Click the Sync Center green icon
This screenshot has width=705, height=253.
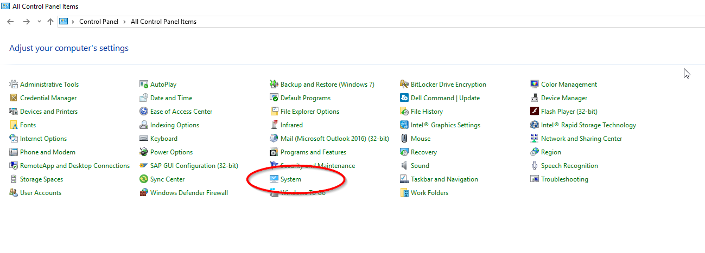pyautogui.click(x=144, y=179)
